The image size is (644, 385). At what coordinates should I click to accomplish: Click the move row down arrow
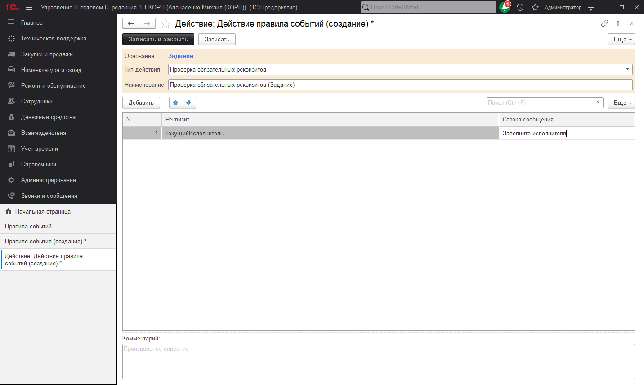pyautogui.click(x=189, y=103)
